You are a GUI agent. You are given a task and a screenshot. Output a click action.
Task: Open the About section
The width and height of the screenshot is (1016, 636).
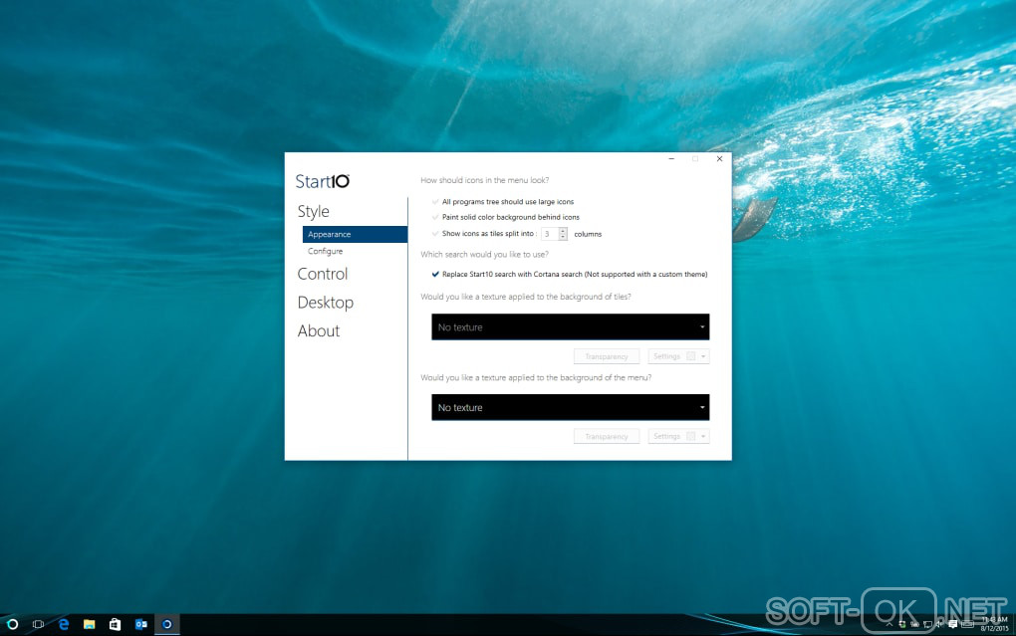coord(319,331)
